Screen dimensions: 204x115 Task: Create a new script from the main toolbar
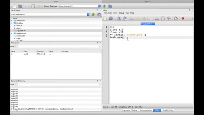(x=14, y=6)
